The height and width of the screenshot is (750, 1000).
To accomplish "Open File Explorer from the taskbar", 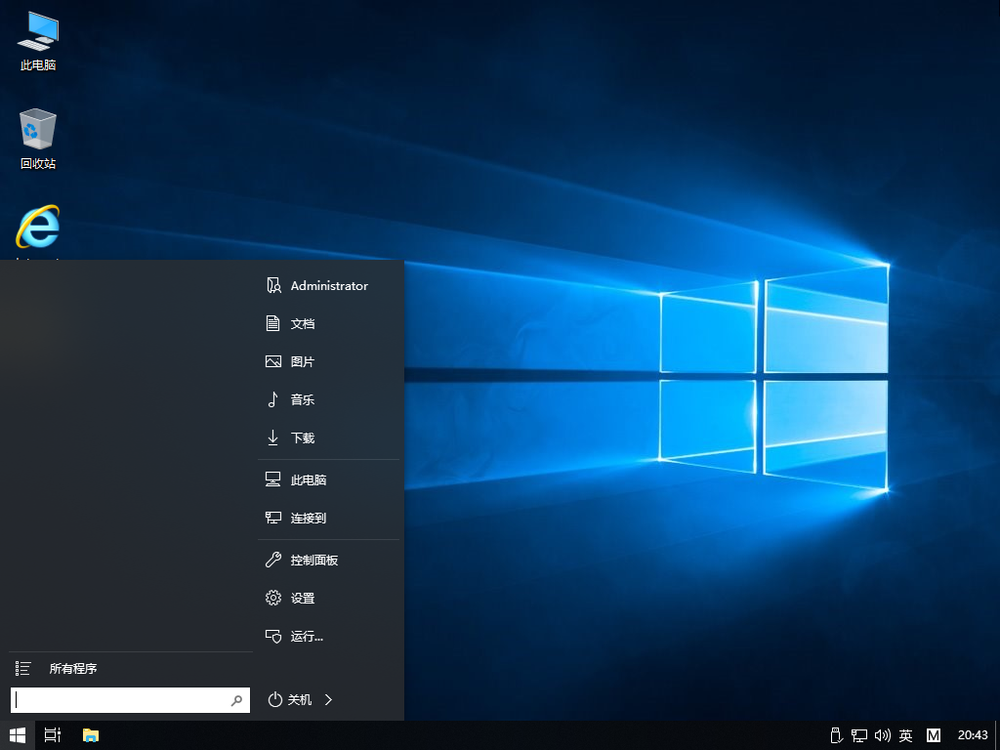I will pyautogui.click(x=91, y=734).
